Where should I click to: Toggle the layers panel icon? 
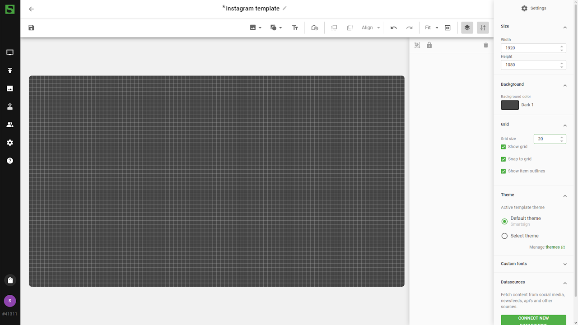[x=467, y=28]
